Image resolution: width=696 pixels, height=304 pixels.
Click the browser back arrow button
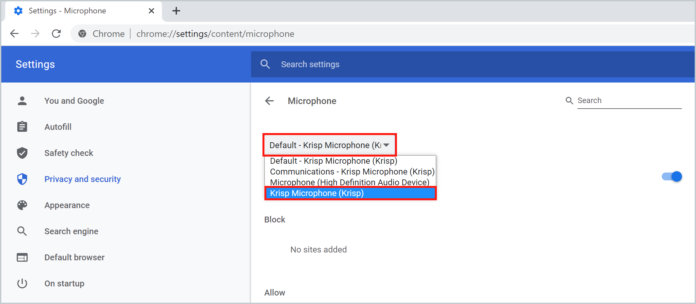coord(14,34)
